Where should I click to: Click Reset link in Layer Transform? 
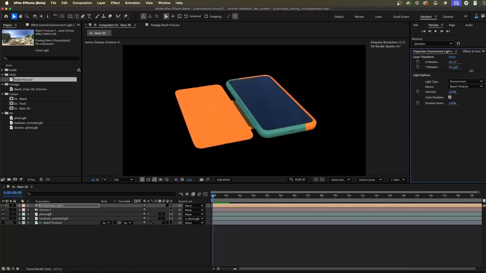452,57
